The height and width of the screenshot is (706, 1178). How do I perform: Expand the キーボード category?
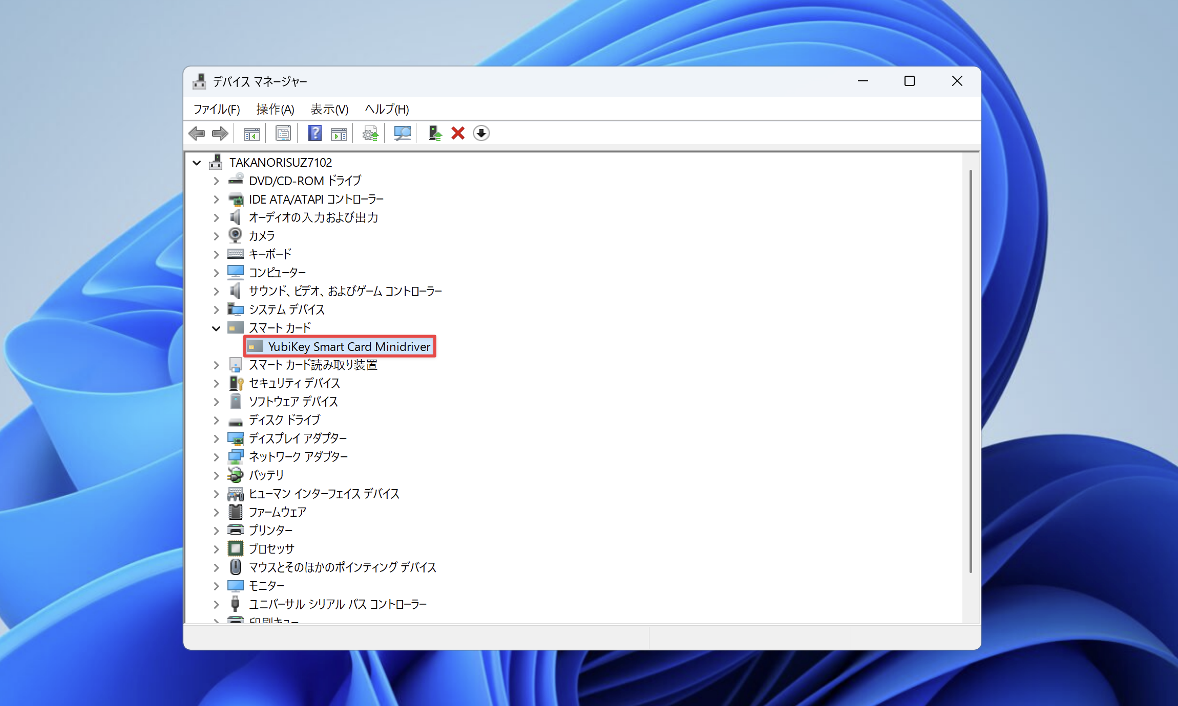pyautogui.click(x=216, y=255)
